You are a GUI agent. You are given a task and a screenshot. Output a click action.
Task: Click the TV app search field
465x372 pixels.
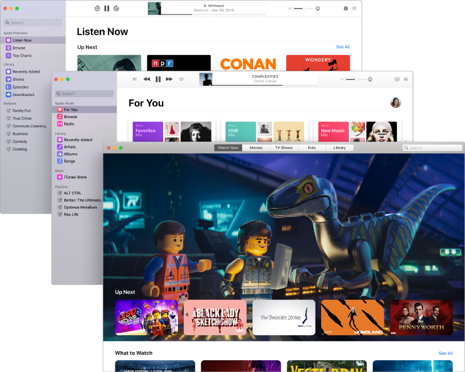[433, 148]
